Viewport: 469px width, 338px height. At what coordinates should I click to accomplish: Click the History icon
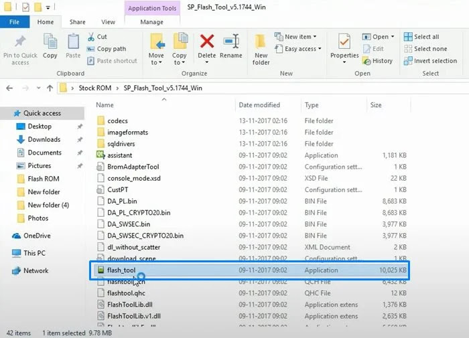[366, 61]
